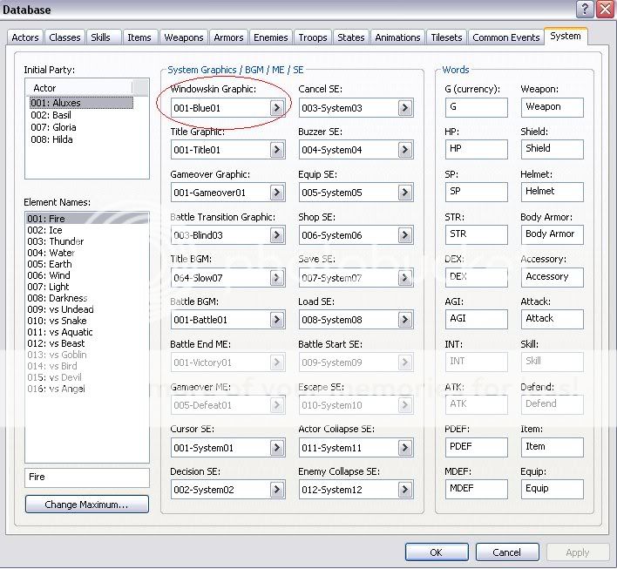Click the Cancel SE arrow button
This screenshot has height=569, width=617.
[405, 108]
